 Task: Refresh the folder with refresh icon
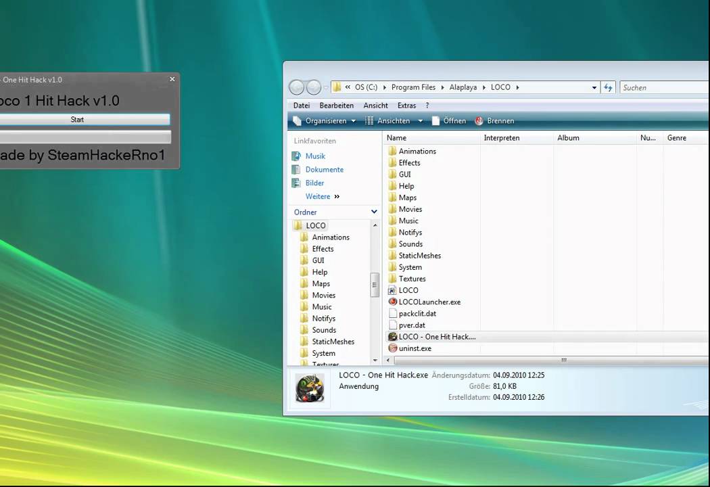[x=608, y=87]
